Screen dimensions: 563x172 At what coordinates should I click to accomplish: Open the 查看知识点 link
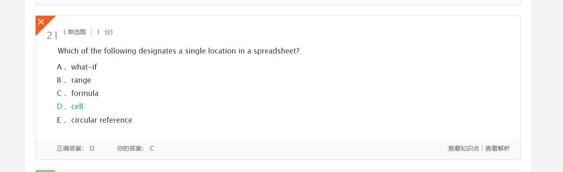[x=463, y=149]
